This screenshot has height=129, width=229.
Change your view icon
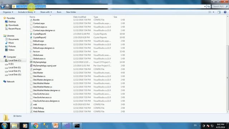pos(210,12)
